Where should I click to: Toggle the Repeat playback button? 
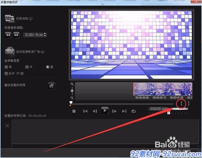pos(133,111)
